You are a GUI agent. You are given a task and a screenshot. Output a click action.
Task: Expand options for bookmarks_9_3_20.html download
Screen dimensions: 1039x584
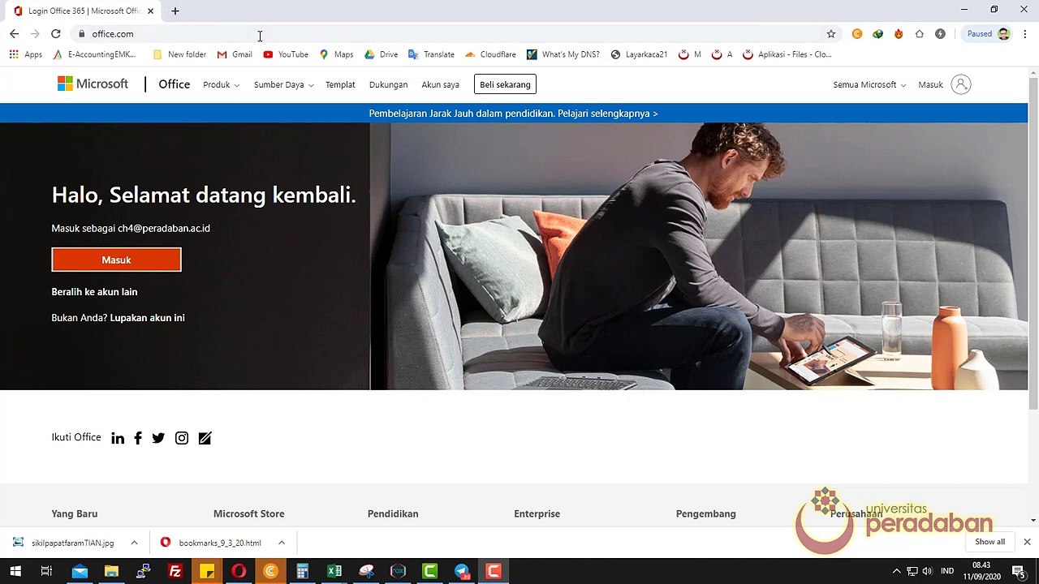[282, 543]
